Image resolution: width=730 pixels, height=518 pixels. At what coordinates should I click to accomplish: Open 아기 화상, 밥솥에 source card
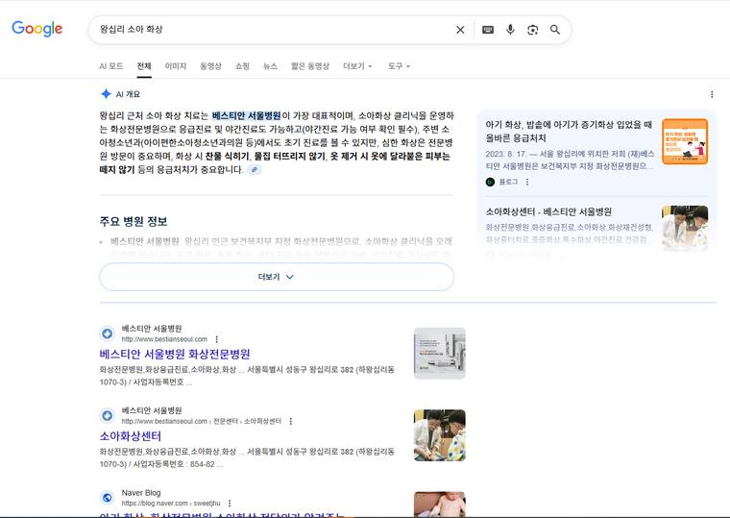(x=569, y=131)
